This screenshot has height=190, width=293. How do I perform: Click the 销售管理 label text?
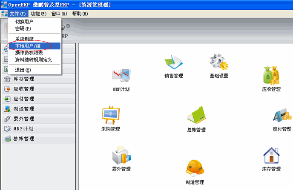[174, 76]
